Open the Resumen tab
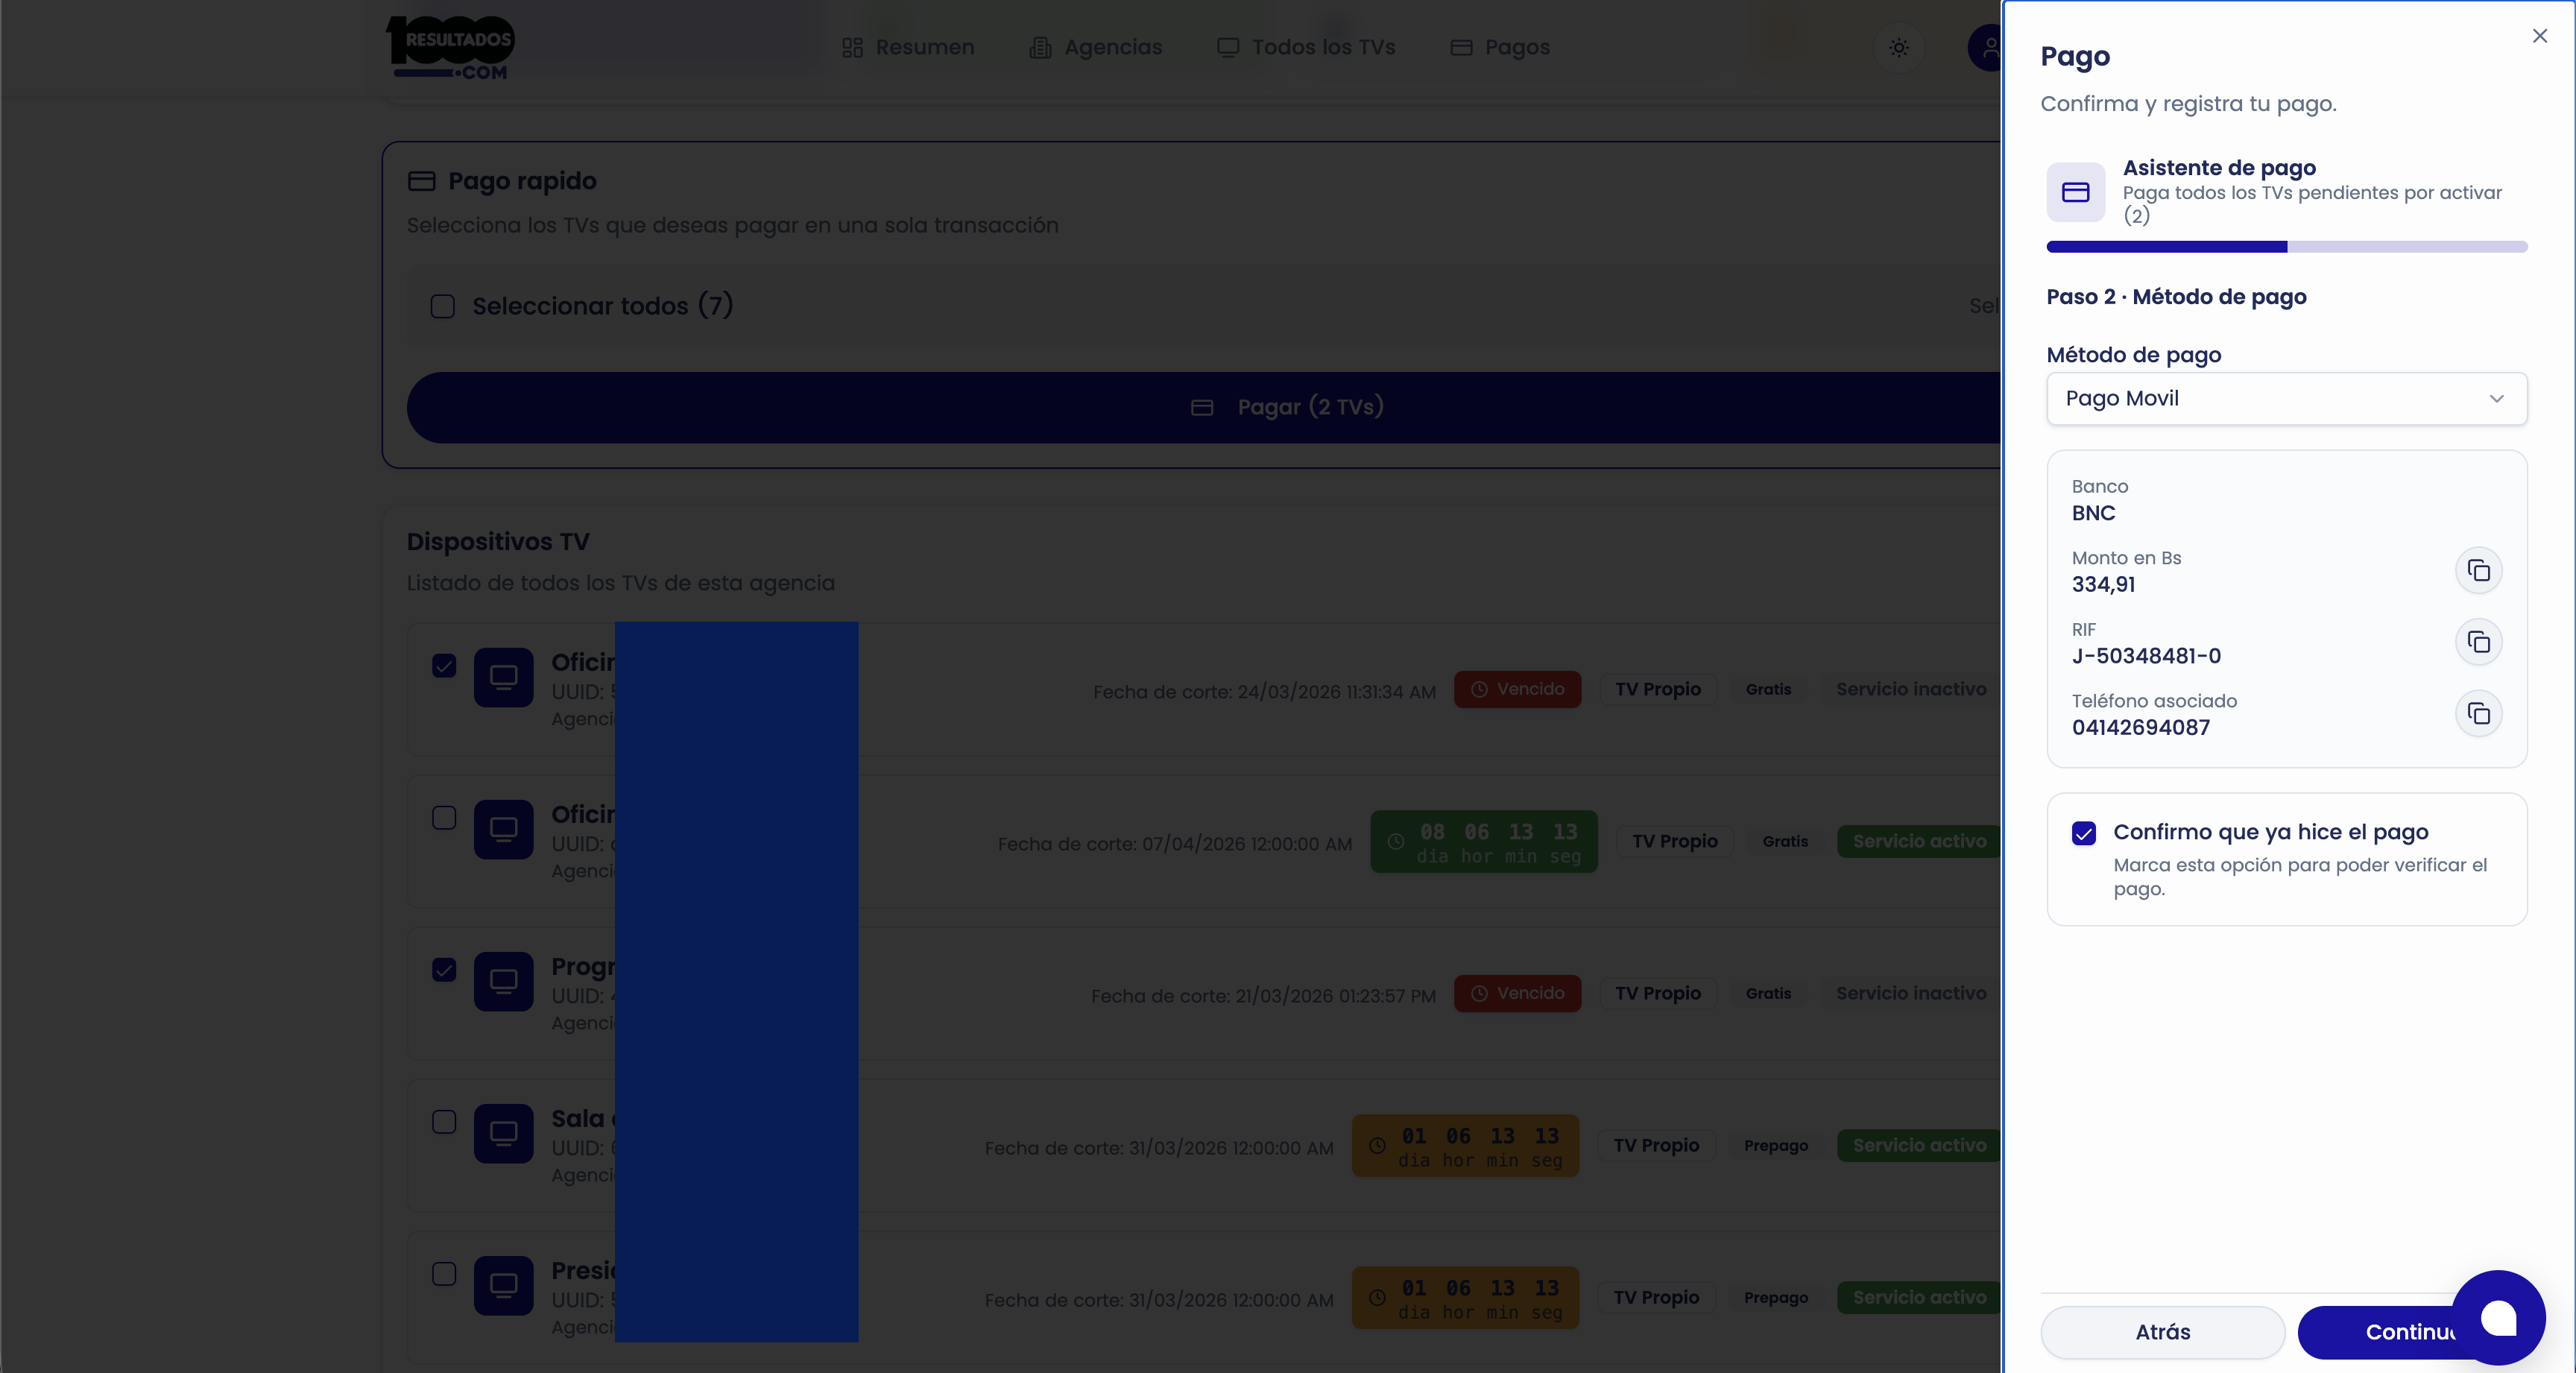The height and width of the screenshot is (1373, 2576). click(908, 47)
